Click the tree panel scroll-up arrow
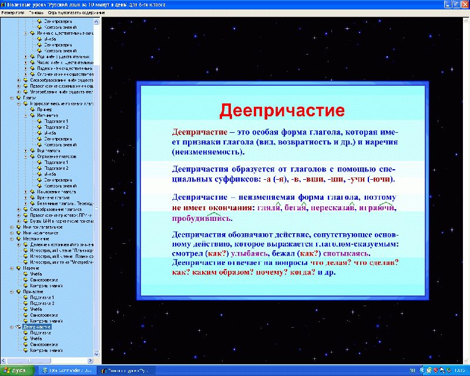This screenshot has width=470, height=376. (96, 22)
